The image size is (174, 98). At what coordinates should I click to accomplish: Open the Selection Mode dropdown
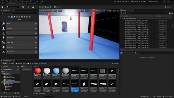[13, 7]
